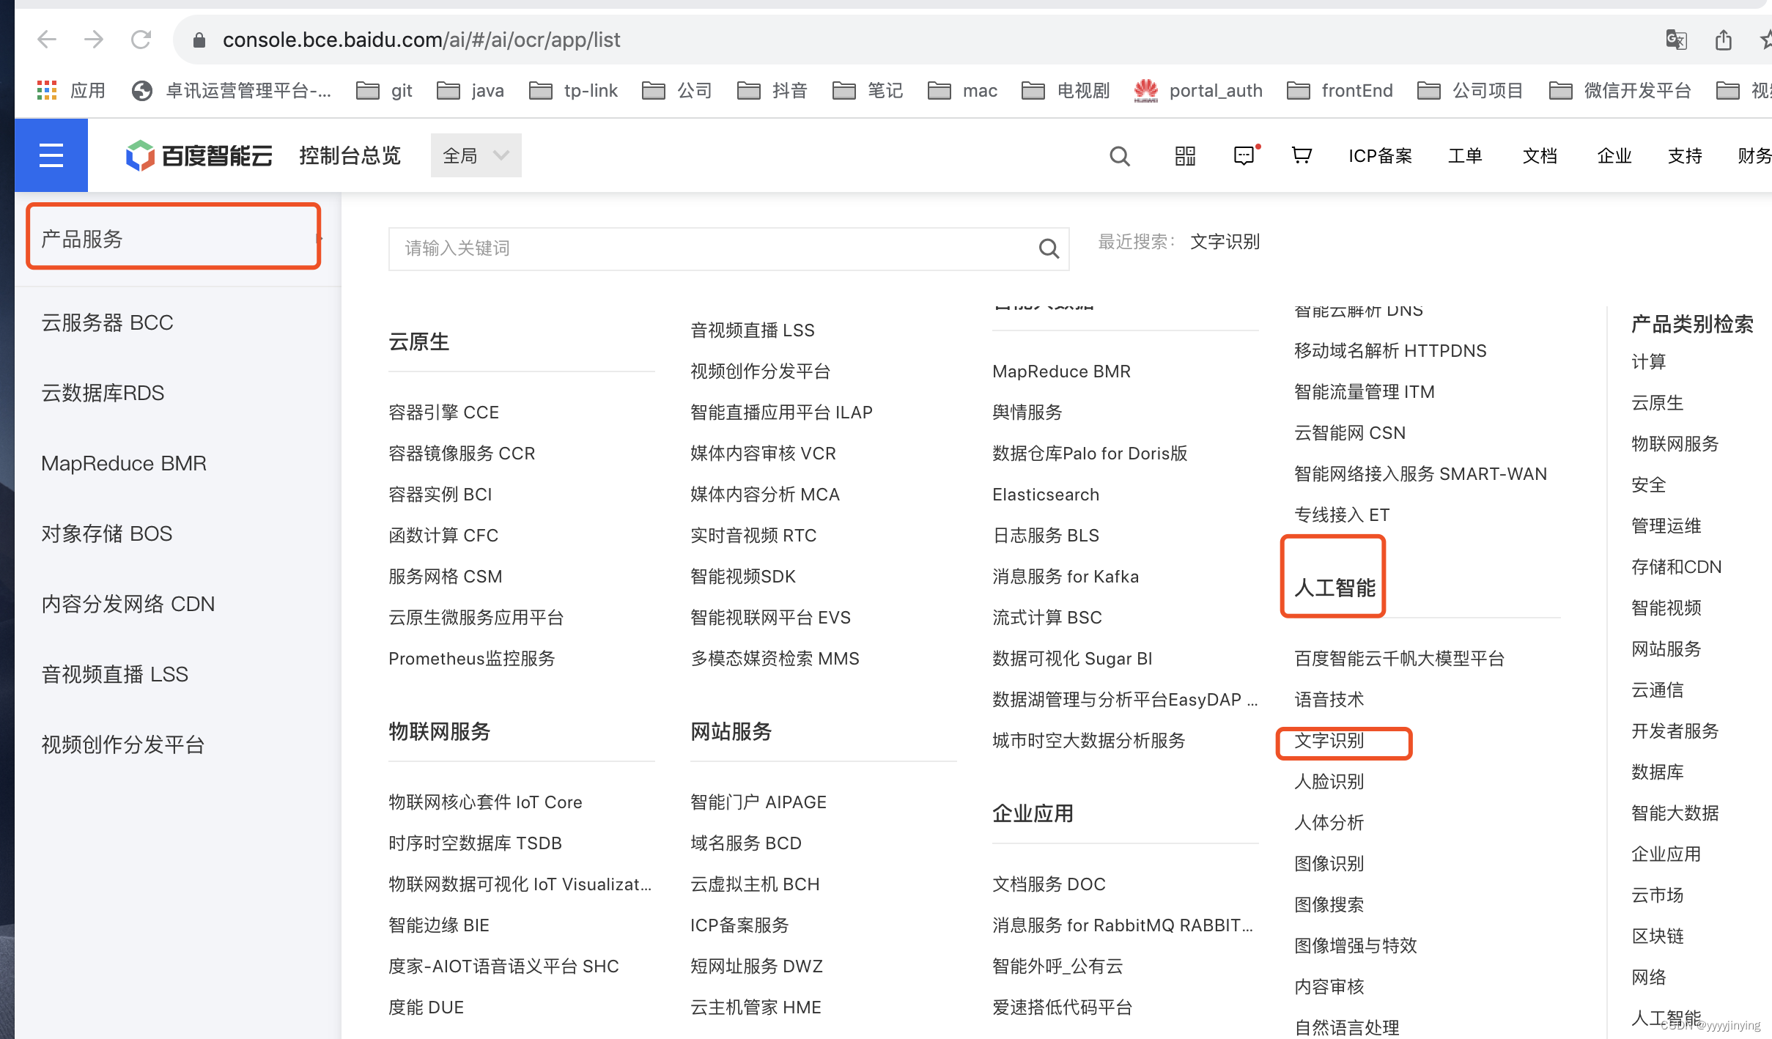Open the java bookmarks folder
Image resolution: width=1772 pixels, height=1039 pixels.
click(x=470, y=90)
